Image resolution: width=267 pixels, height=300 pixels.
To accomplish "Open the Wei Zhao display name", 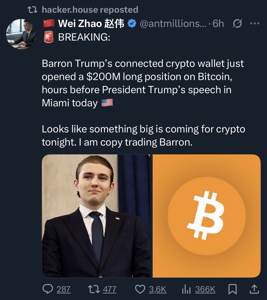I will click(x=91, y=24).
